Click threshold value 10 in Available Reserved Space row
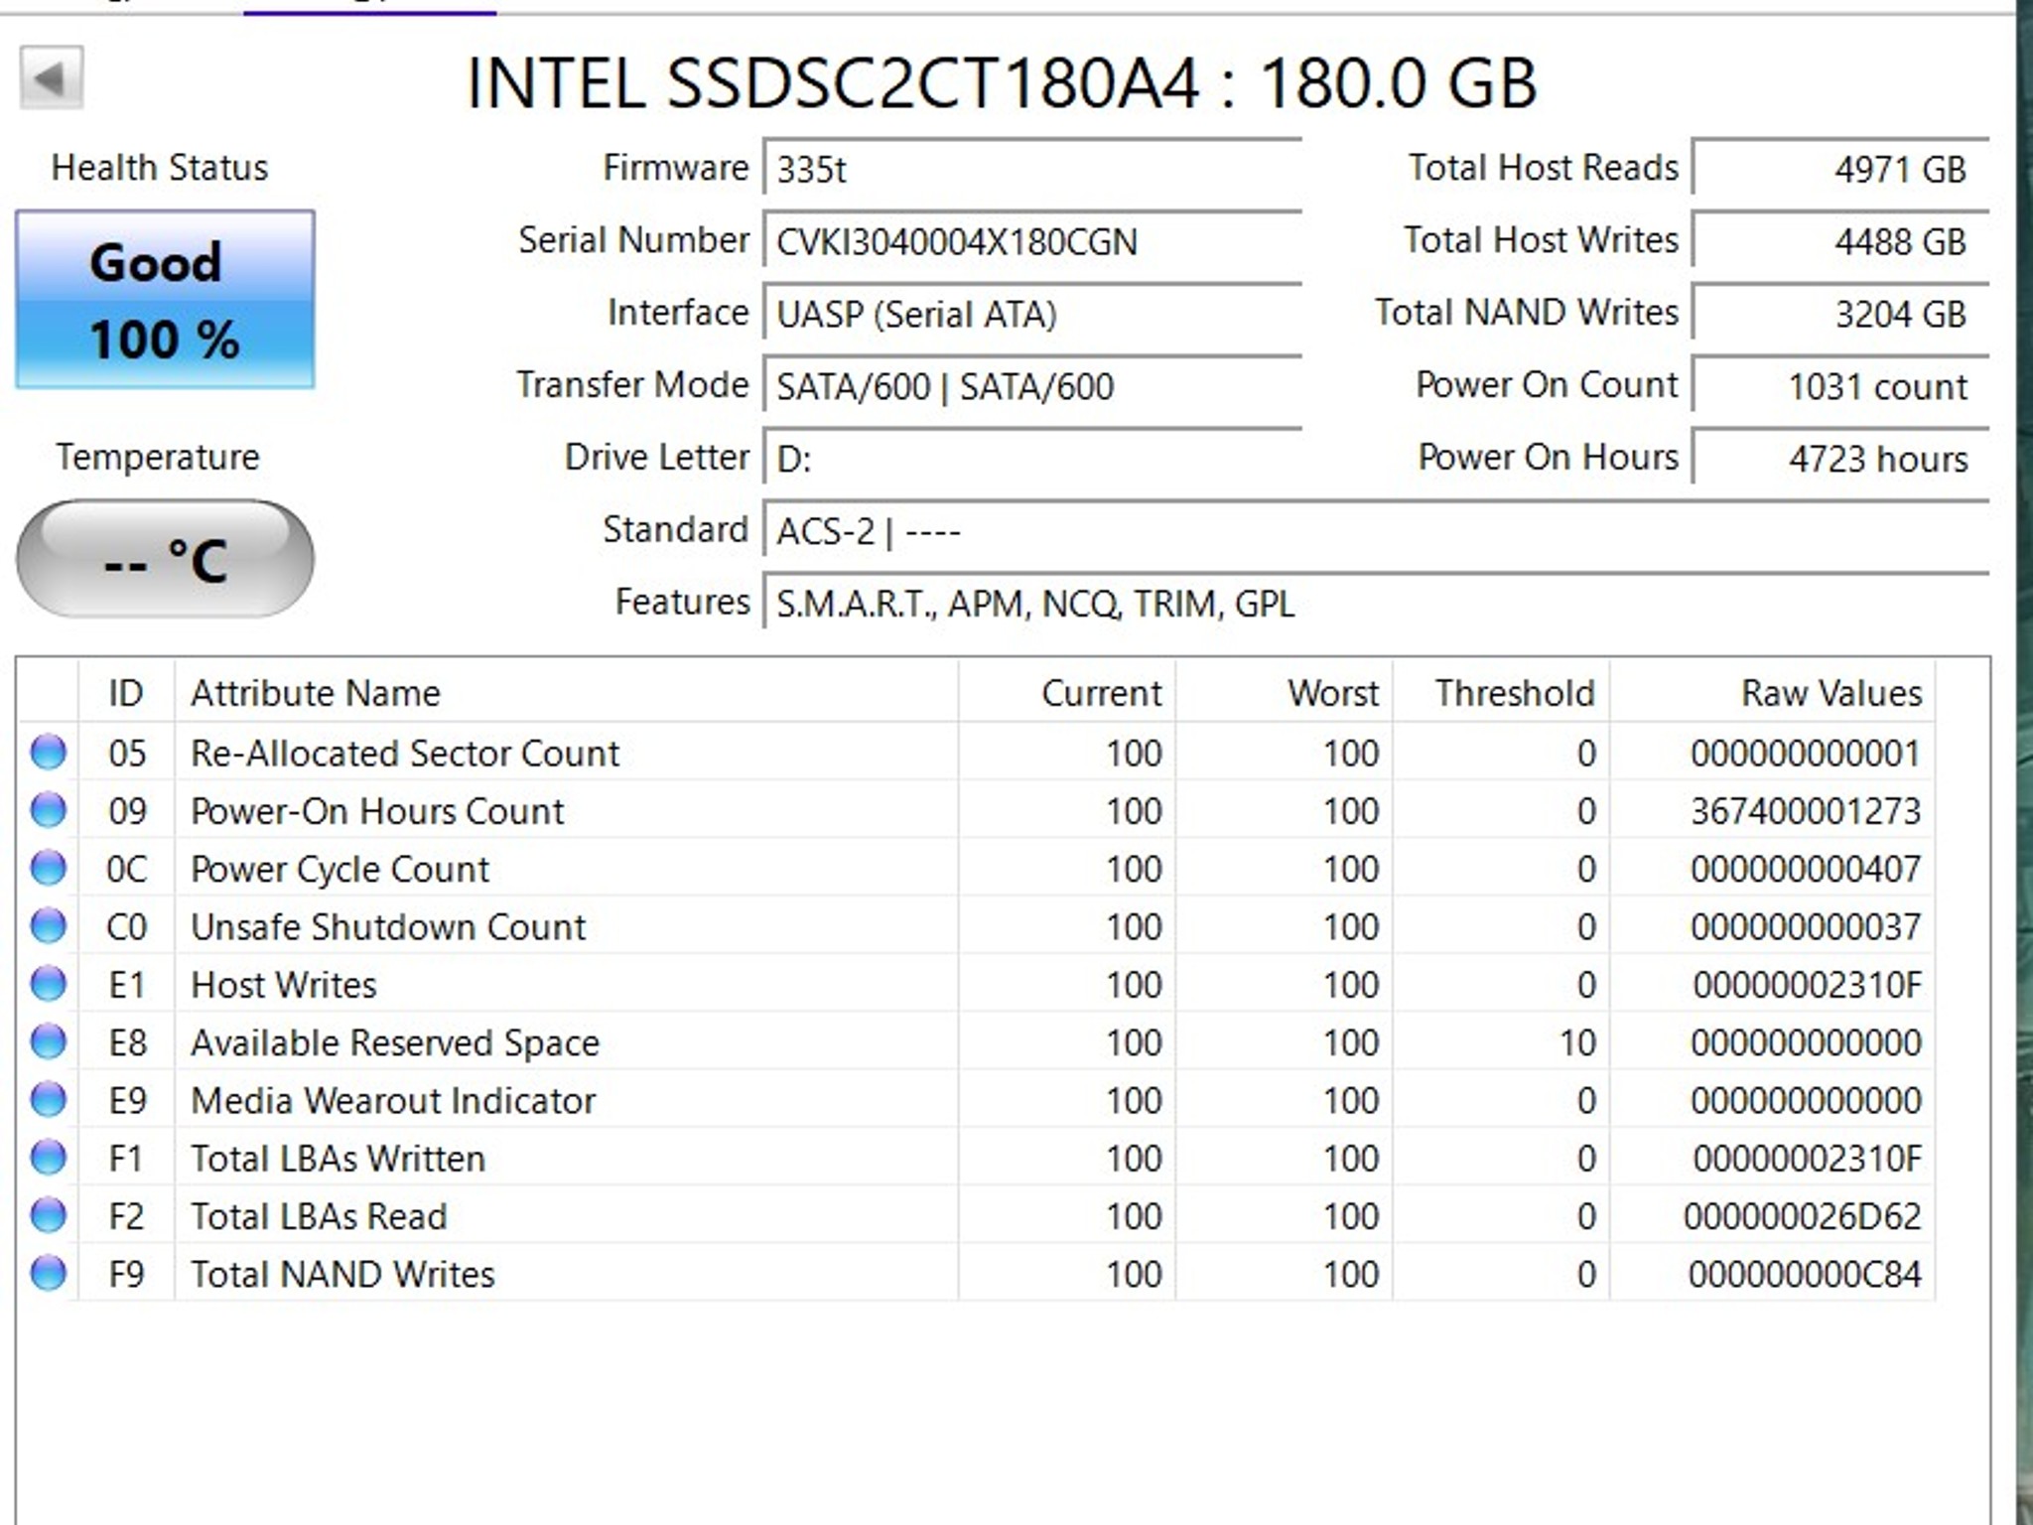The image size is (2033, 1525). [1577, 1042]
